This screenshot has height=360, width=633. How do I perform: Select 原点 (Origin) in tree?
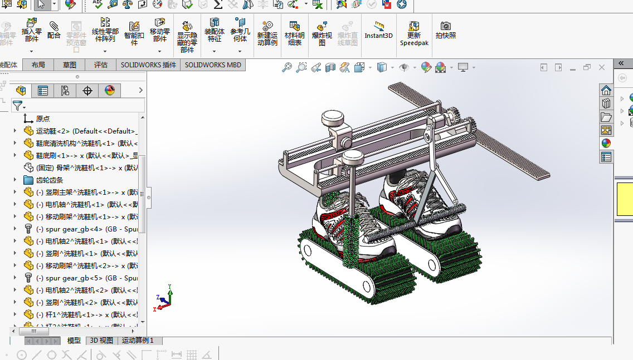pyautogui.click(x=43, y=119)
